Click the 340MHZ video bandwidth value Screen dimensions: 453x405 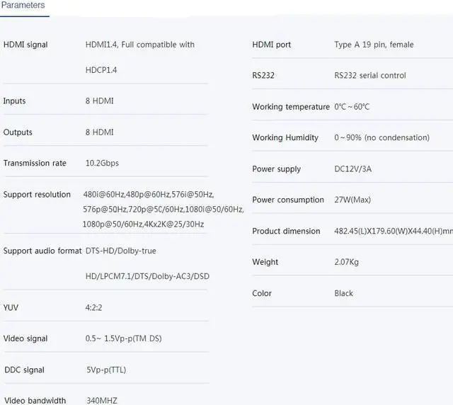click(102, 400)
